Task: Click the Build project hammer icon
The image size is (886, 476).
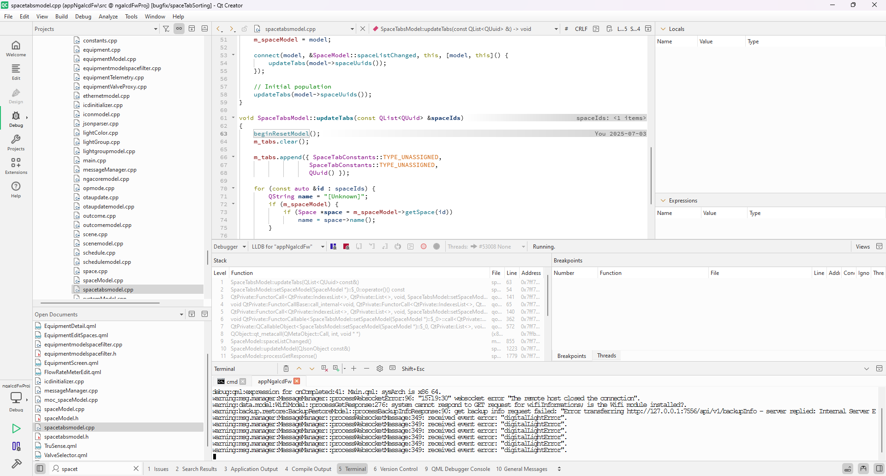Action: [x=16, y=464]
